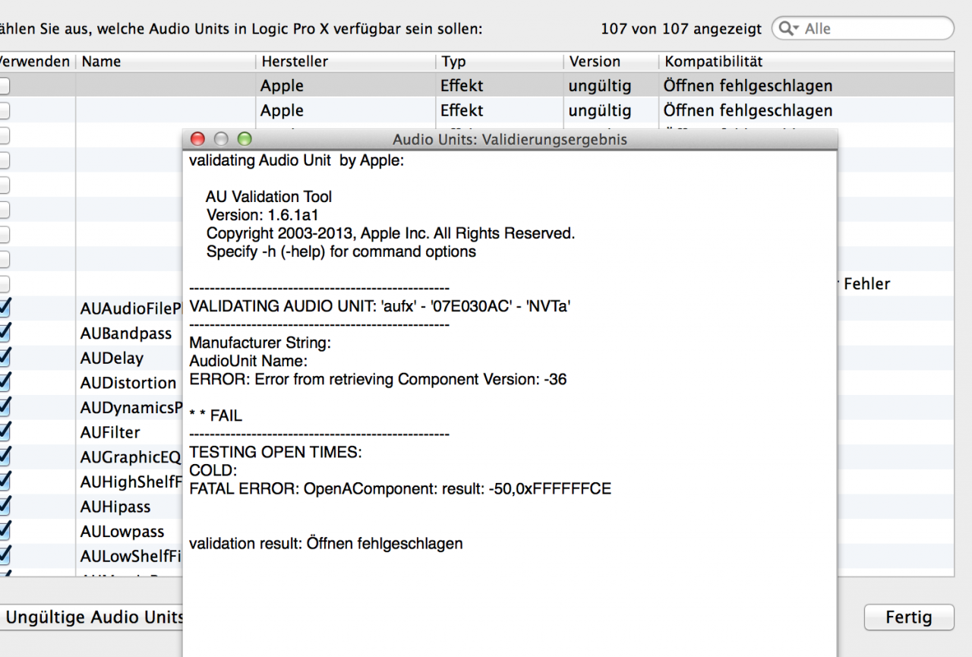
Task: Toggle the AULowShelfFilter checkbox
Action: (4, 555)
